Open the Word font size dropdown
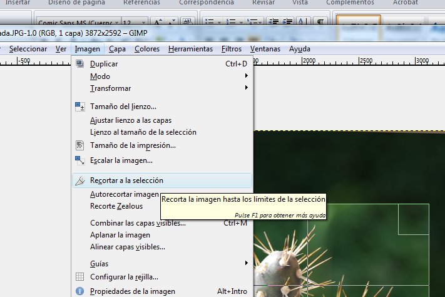Image resolution: width=445 pixels, height=297 pixels. coord(143,23)
